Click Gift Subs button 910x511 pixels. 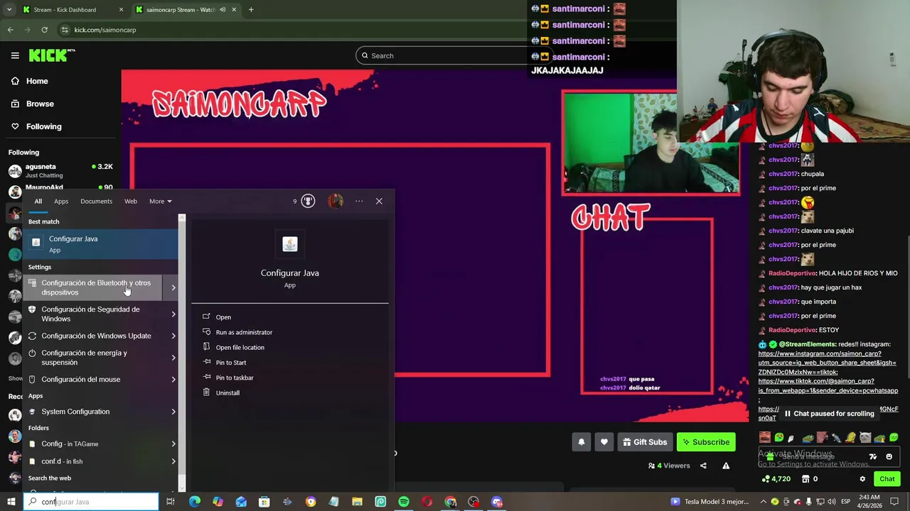645,442
